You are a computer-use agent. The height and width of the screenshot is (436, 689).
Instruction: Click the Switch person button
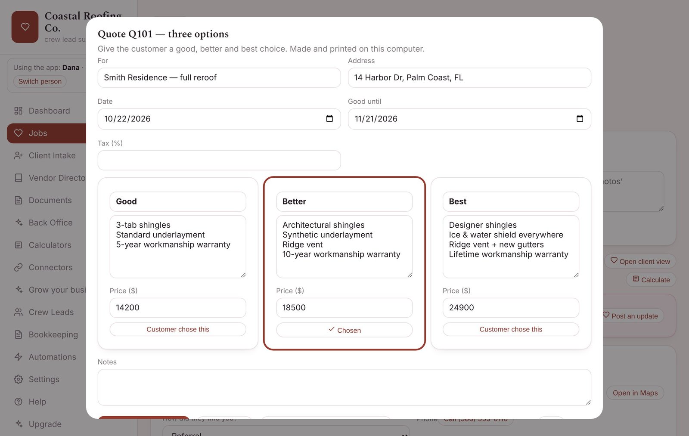[x=40, y=81]
